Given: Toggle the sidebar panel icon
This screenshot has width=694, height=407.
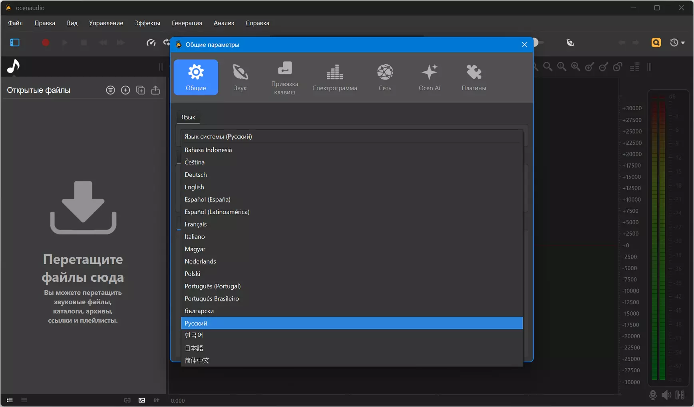Looking at the screenshot, I should coord(15,42).
